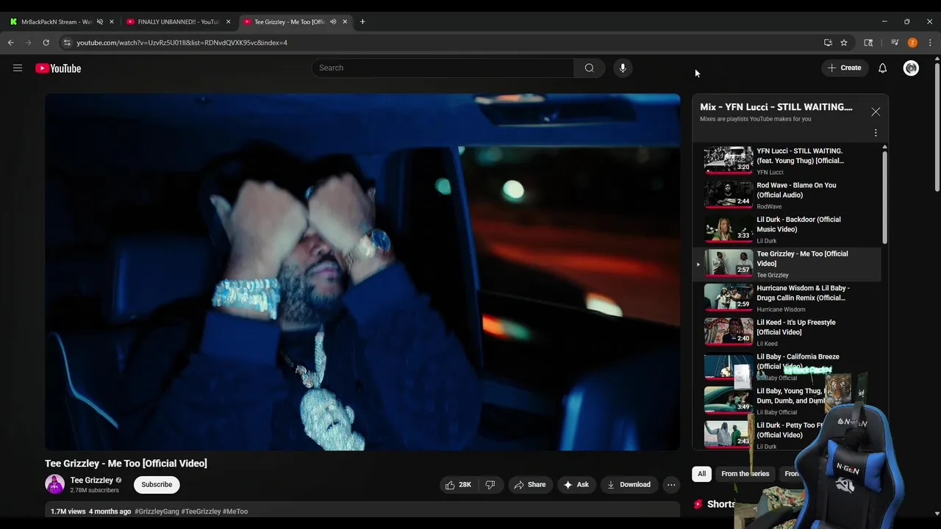Viewport: 941px width, 529px height.
Task: Click the Mix playlist panel scrollbar
Action: click(x=884, y=198)
